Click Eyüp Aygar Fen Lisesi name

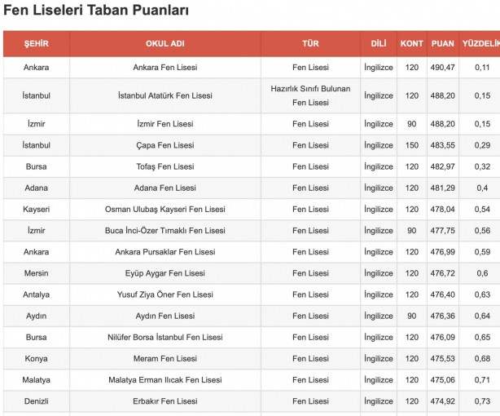(x=164, y=273)
